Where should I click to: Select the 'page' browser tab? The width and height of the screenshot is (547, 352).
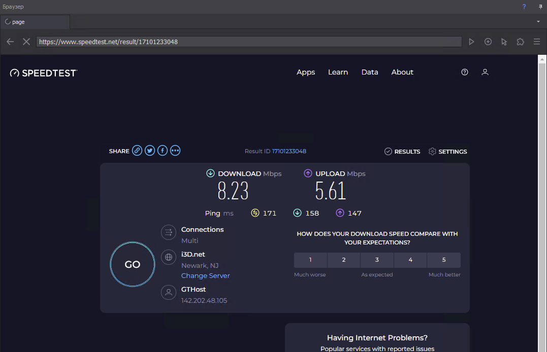point(35,22)
